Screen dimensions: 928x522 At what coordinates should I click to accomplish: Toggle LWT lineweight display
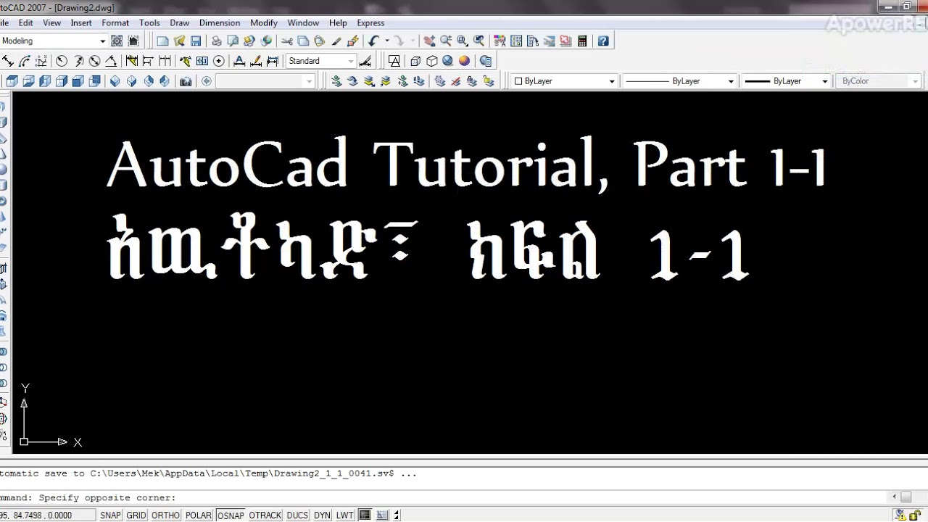tap(344, 515)
